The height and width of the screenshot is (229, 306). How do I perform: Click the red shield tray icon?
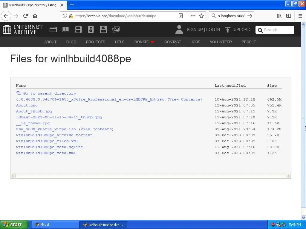tap(273, 225)
